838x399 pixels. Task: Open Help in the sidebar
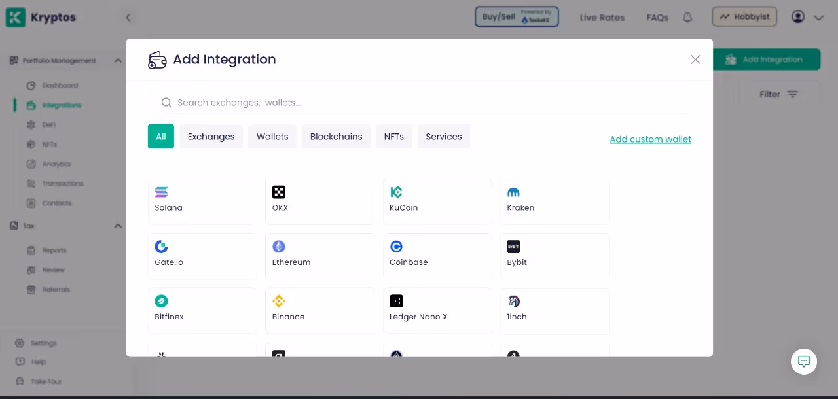pyautogui.click(x=31, y=362)
